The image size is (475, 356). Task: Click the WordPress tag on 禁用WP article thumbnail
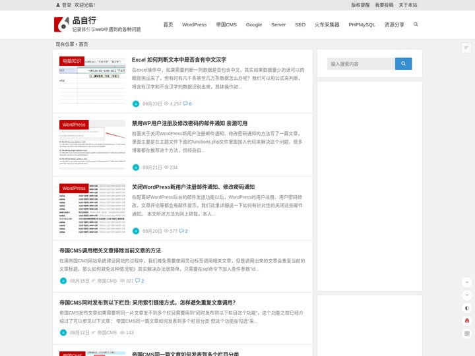pos(74,125)
